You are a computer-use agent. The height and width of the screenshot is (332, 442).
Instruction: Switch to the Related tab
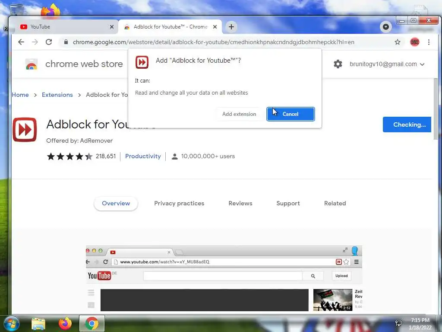coord(335,203)
